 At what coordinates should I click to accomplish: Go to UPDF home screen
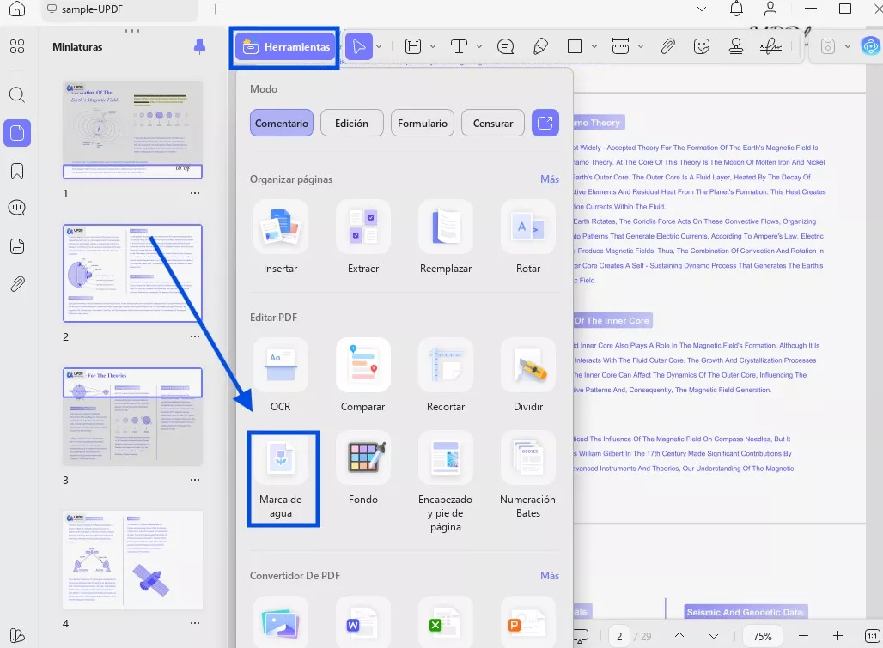(x=17, y=9)
